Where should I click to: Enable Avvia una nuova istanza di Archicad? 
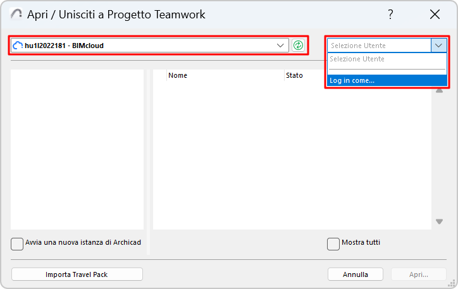(x=17, y=243)
